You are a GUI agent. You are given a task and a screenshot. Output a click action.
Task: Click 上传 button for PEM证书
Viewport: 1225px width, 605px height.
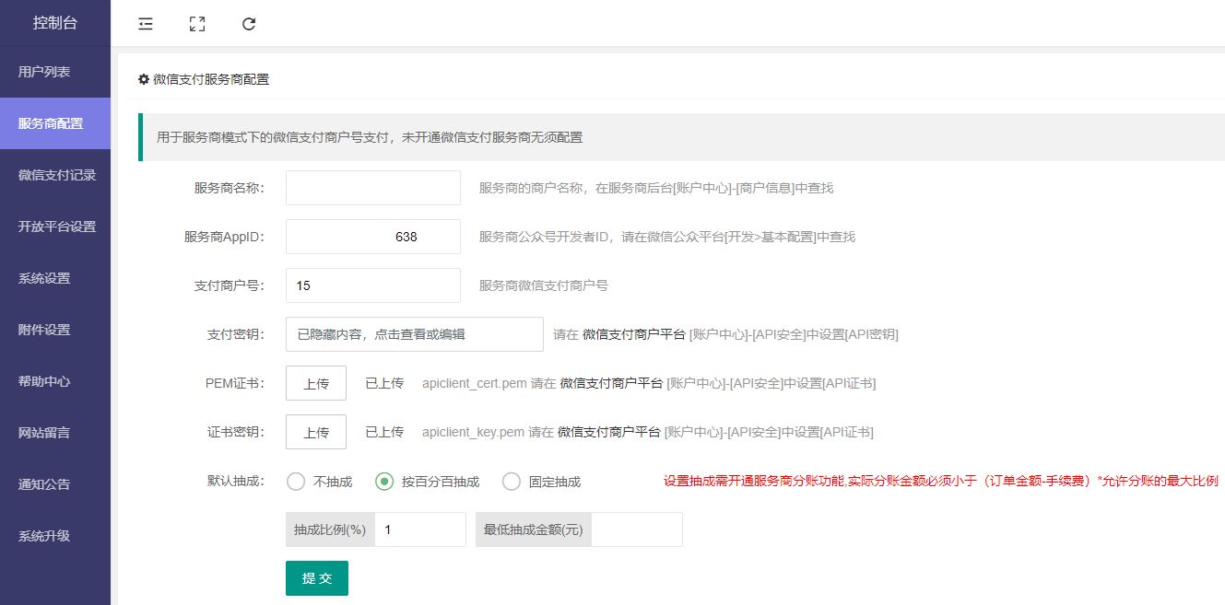click(316, 383)
